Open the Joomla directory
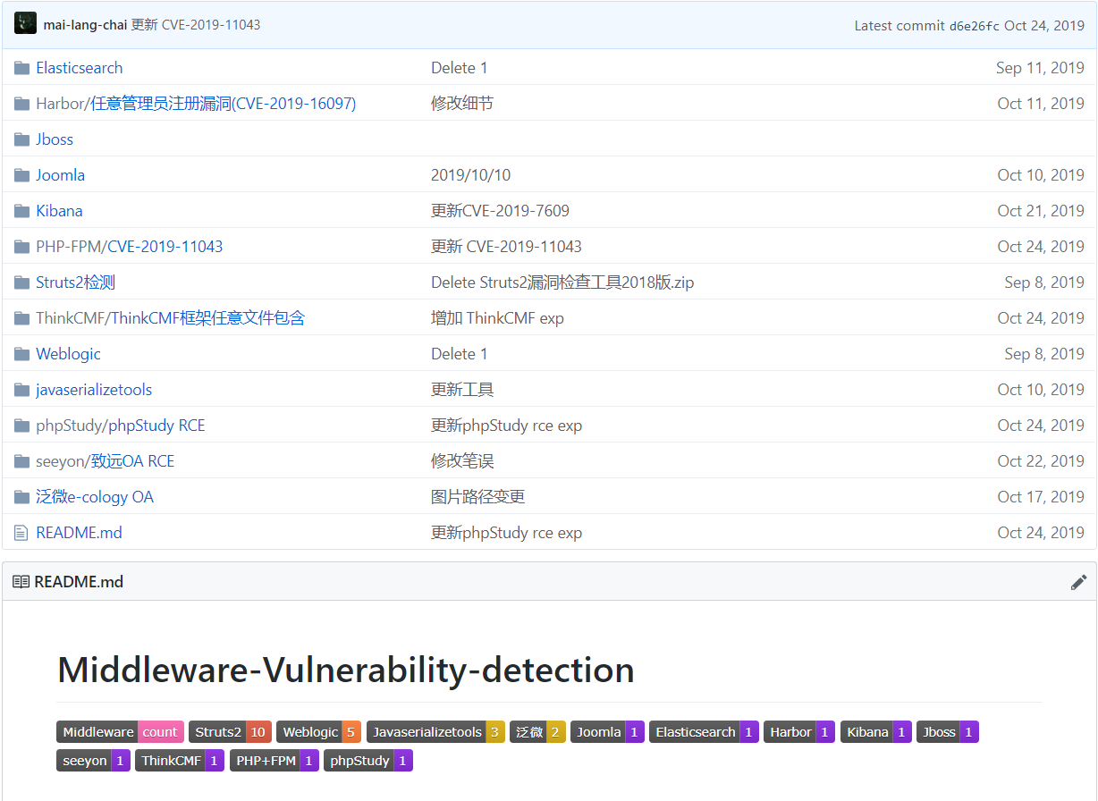 [x=60, y=174]
